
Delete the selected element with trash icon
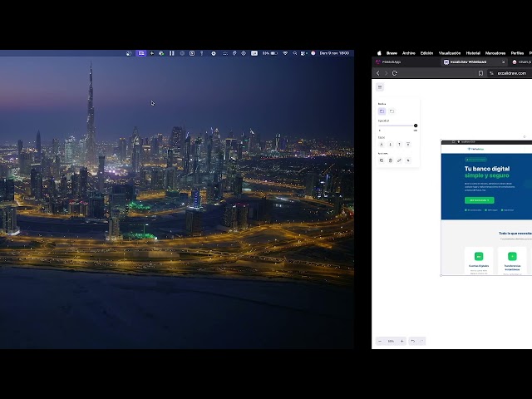pos(390,160)
